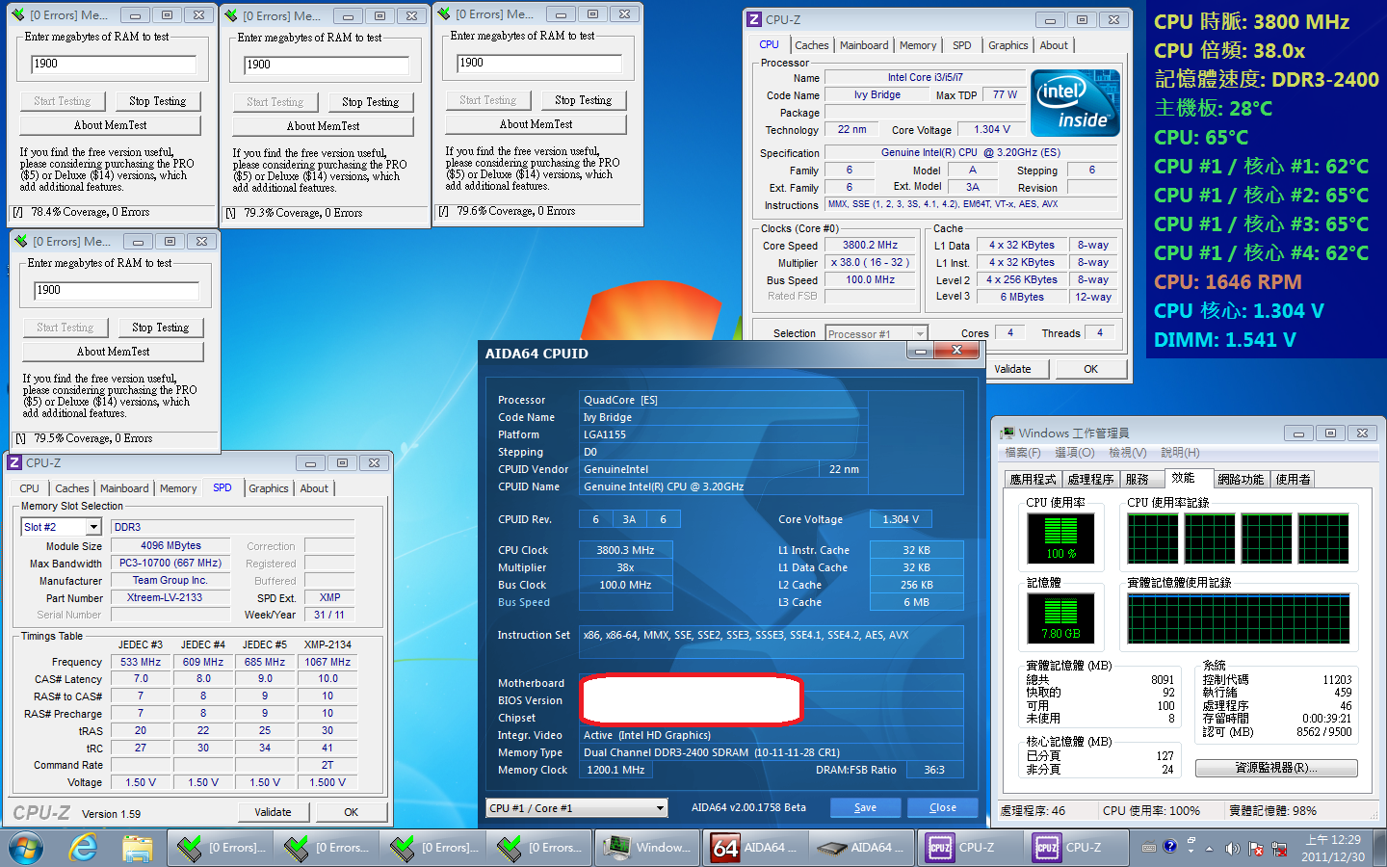Click RAM megabytes field in 79.5% MemTest window
This screenshot has height=867, width=1387.
pos(116,290)
